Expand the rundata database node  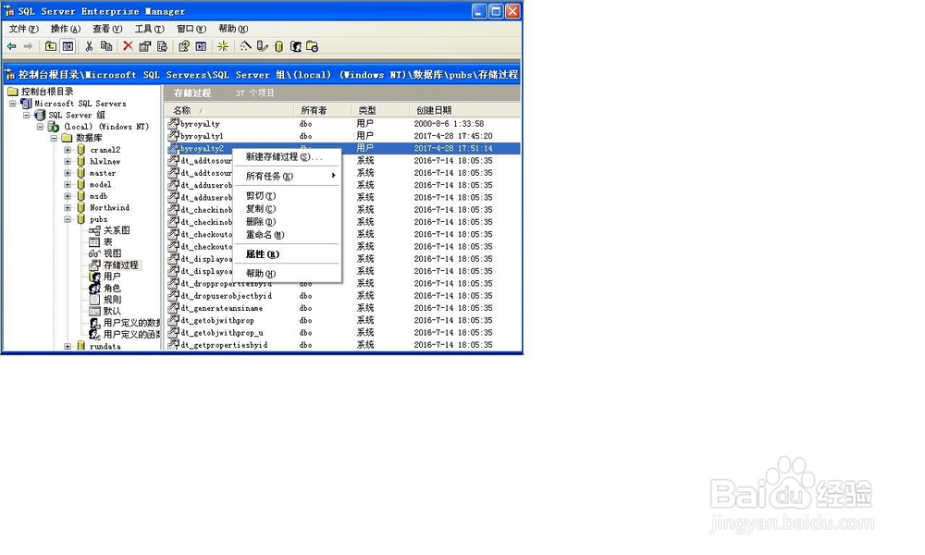point(68,347)
